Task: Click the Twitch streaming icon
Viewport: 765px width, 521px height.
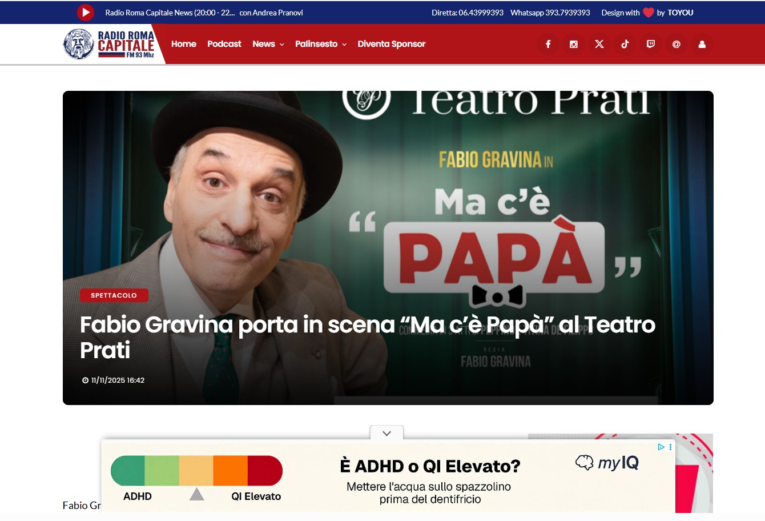Action: click(650, 44)
